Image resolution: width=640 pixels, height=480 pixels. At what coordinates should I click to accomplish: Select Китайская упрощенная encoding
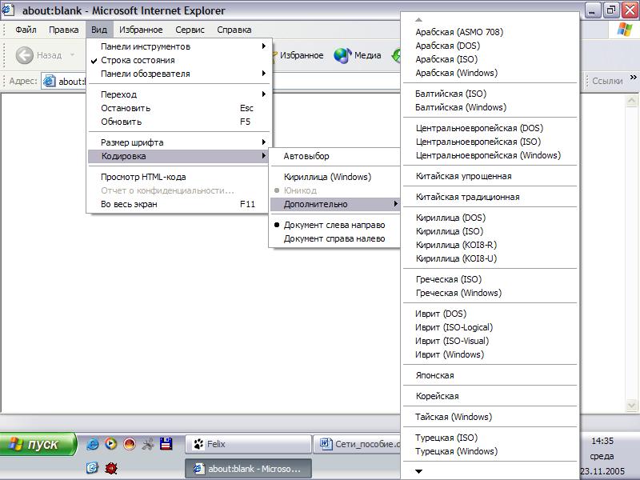490,176
